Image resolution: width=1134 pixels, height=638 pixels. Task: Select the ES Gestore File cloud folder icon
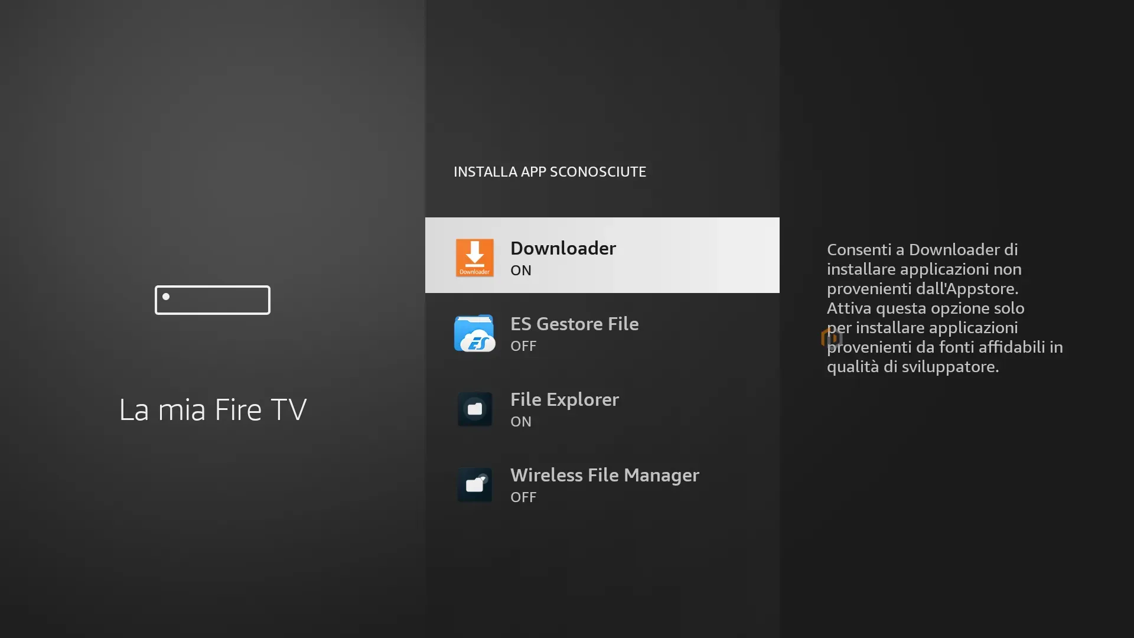pyautogui.click(x=474, y=333)
